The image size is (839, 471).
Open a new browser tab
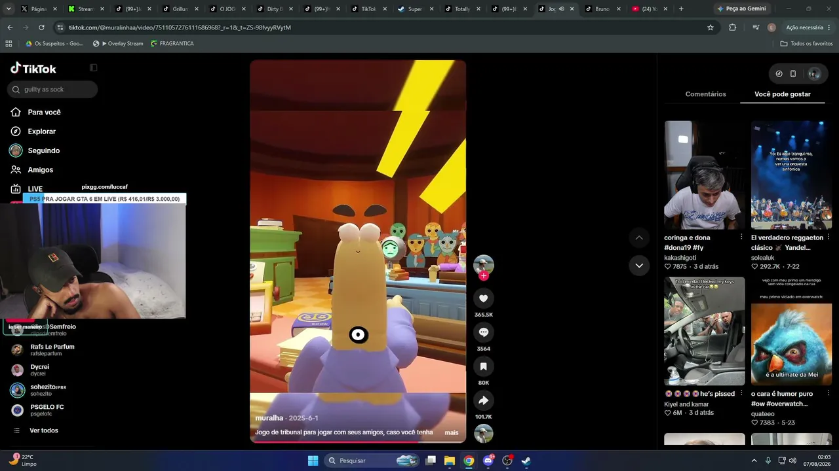point(681,9)
